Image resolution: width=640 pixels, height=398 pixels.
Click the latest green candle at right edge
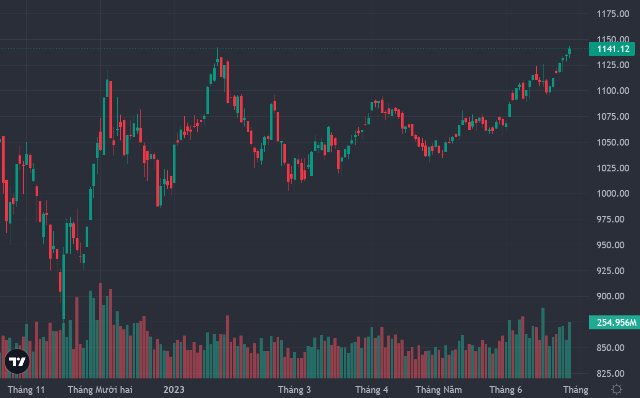click(570, 51)
